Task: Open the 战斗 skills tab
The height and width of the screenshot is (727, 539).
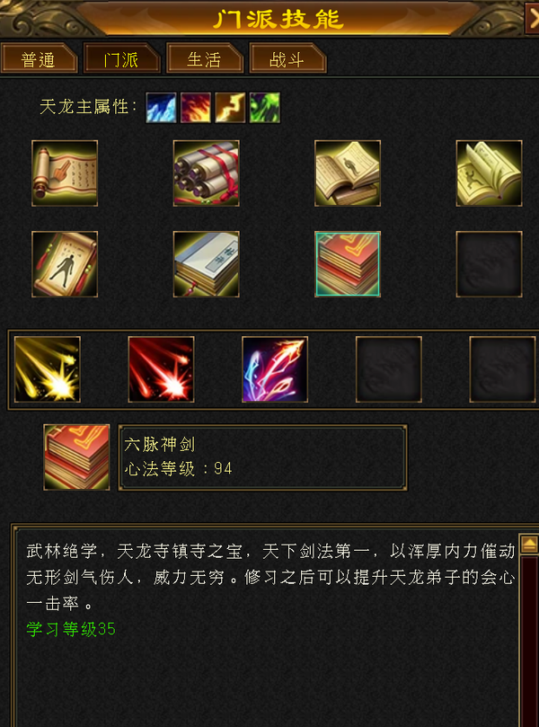Action: coord(287,58)
